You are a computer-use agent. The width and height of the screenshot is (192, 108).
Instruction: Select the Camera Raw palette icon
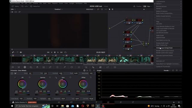pyautogui.click(x=13, y=67)
